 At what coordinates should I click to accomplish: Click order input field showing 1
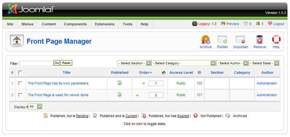pyautogui.click(x=156, y=84)
